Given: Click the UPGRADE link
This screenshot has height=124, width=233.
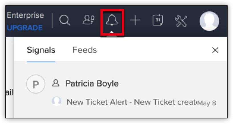Looking at the screenshot, I should click(x=25, y=28).
